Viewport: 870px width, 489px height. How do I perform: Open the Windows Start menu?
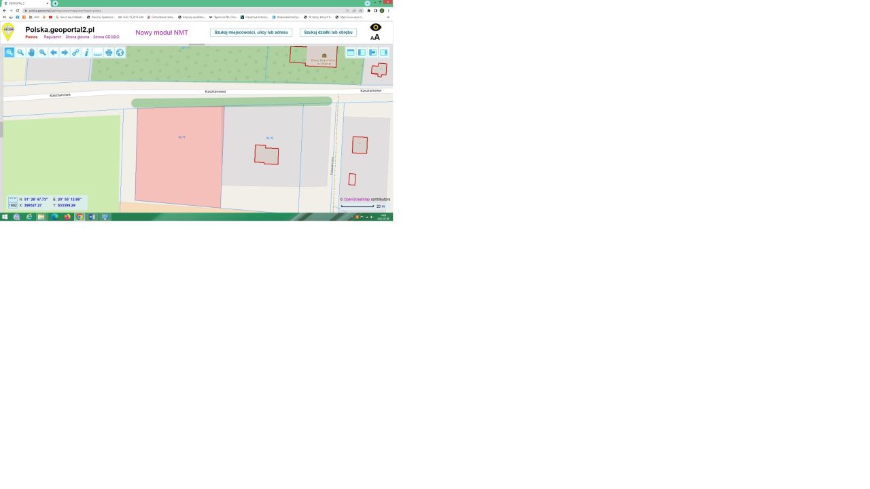point(5,217)
